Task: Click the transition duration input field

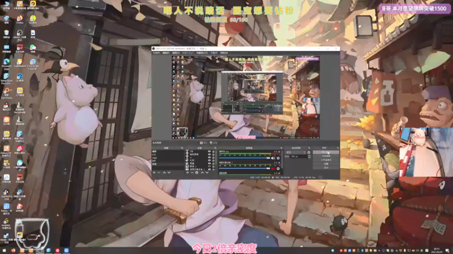Action: coord(299,156)
